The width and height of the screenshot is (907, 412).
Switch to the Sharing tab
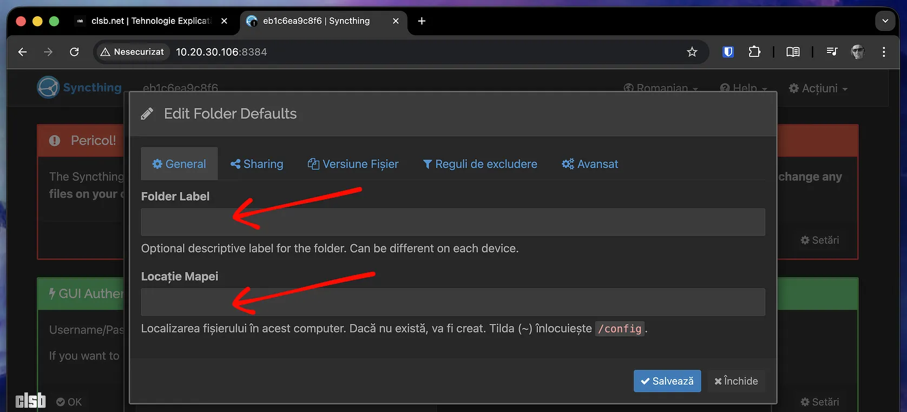(257, 164)
